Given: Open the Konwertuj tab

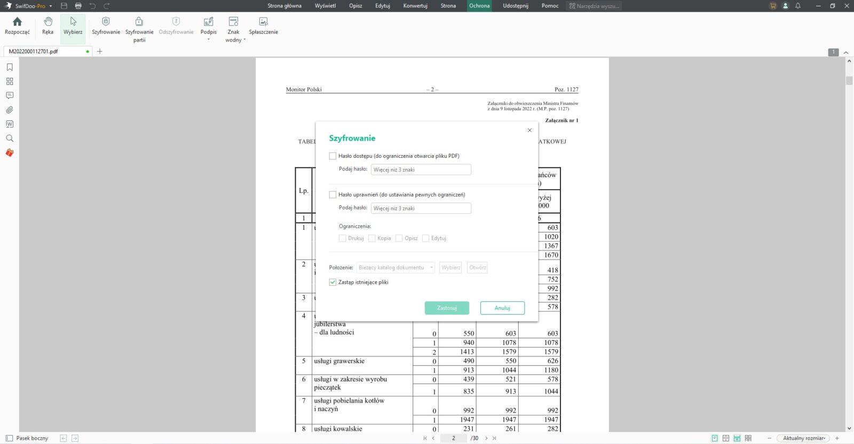Looking at the screenshot, I should [x=415, y=6].
